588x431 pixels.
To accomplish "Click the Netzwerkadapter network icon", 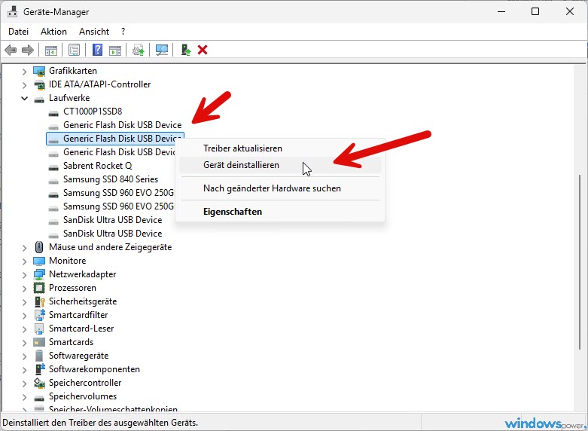I will [39, 274].
